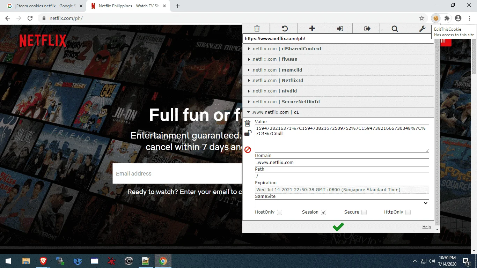The width and height of the screenshot is (477, 268).
Task: Bookmark this page with the star icon
Action: (422, 18)
